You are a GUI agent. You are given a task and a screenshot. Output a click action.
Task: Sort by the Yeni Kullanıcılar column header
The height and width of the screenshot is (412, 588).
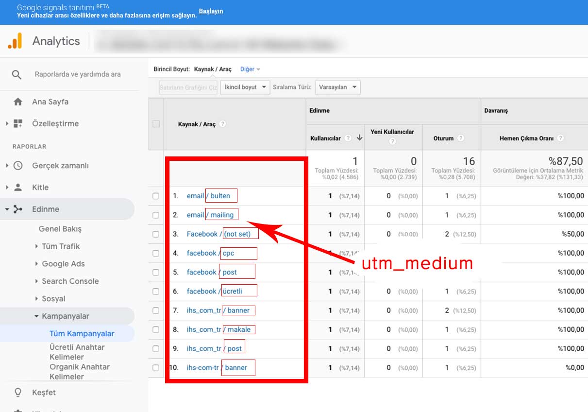(392, 132)
